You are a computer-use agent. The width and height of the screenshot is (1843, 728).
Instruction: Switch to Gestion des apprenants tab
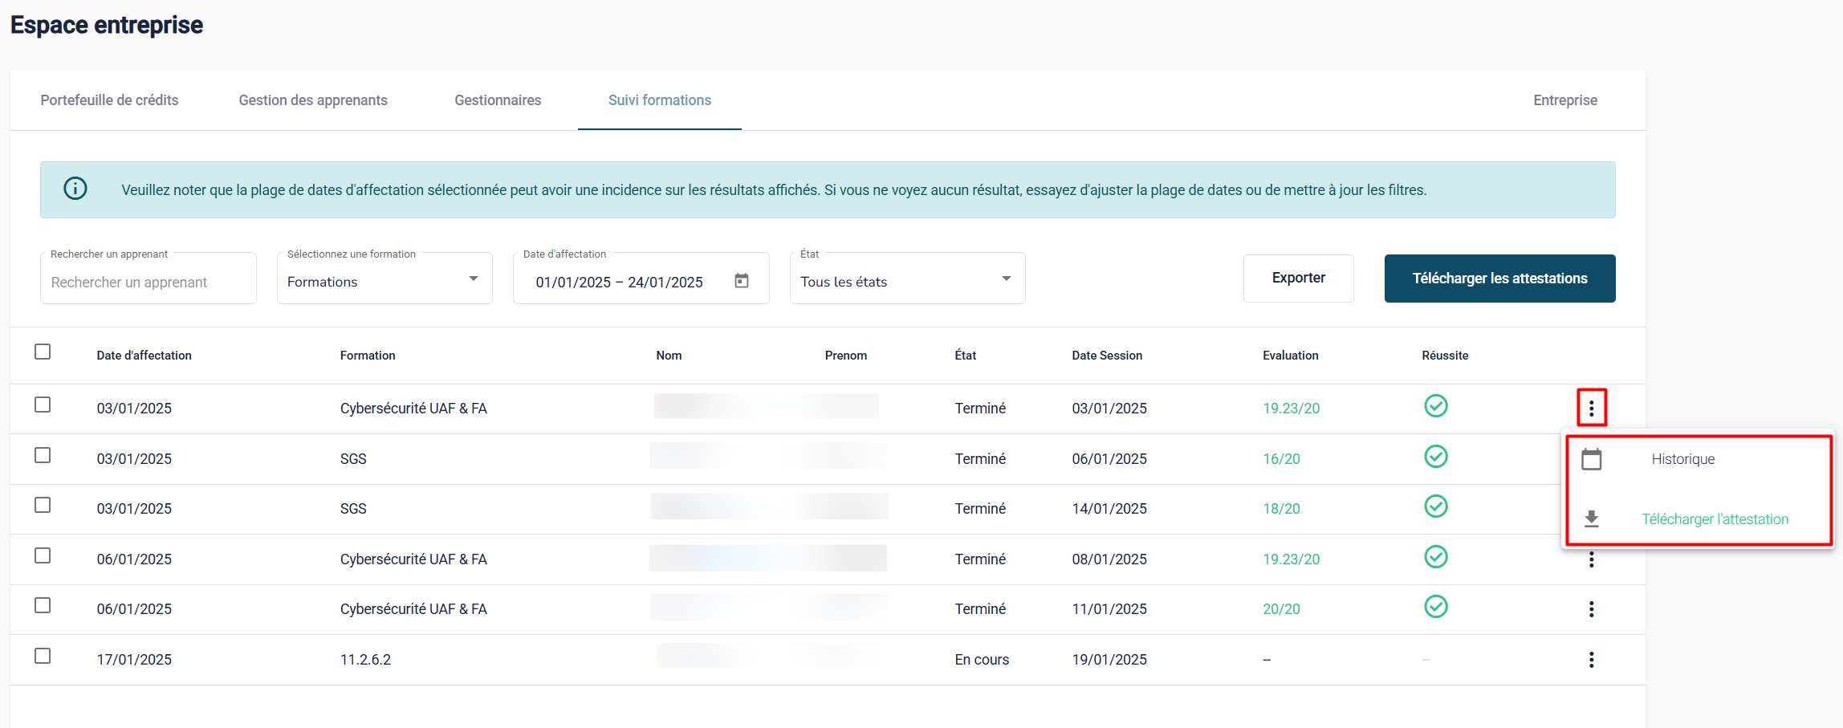coord(313,100)
